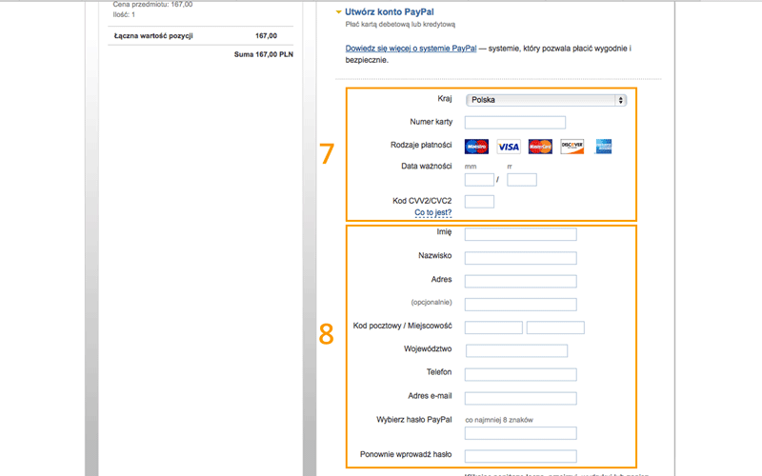Click the Województwo input field
762x476 pixels.
coord(515,350)
